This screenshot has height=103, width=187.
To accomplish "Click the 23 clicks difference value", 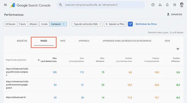I will (103, 85).
